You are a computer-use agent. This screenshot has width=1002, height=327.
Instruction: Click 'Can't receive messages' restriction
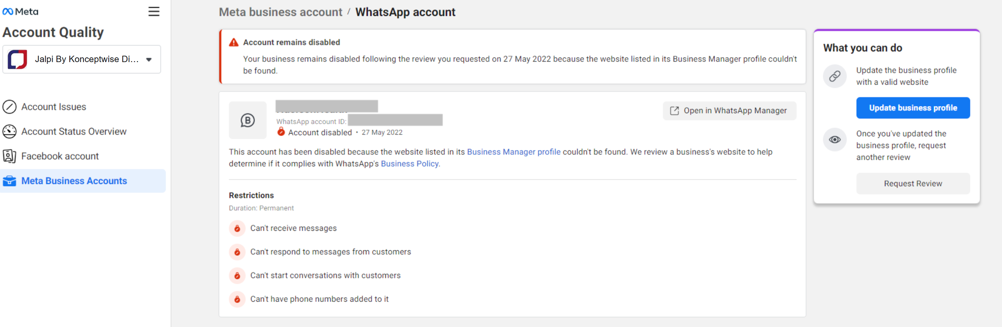294,228
